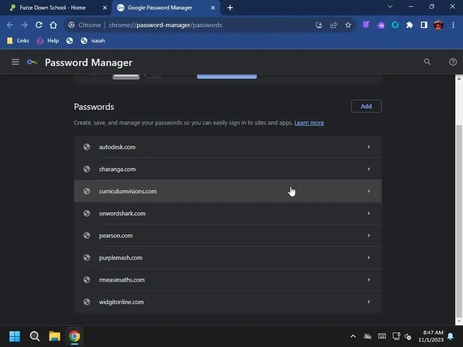Share this page using the share icon

(333, 25)
